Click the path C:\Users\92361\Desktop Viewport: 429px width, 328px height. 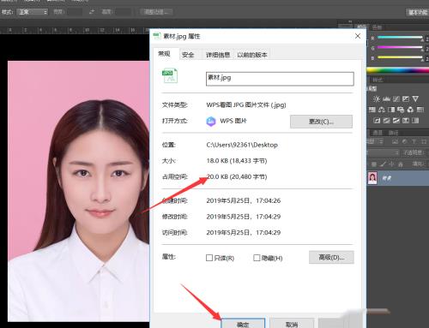pos(242,145)
